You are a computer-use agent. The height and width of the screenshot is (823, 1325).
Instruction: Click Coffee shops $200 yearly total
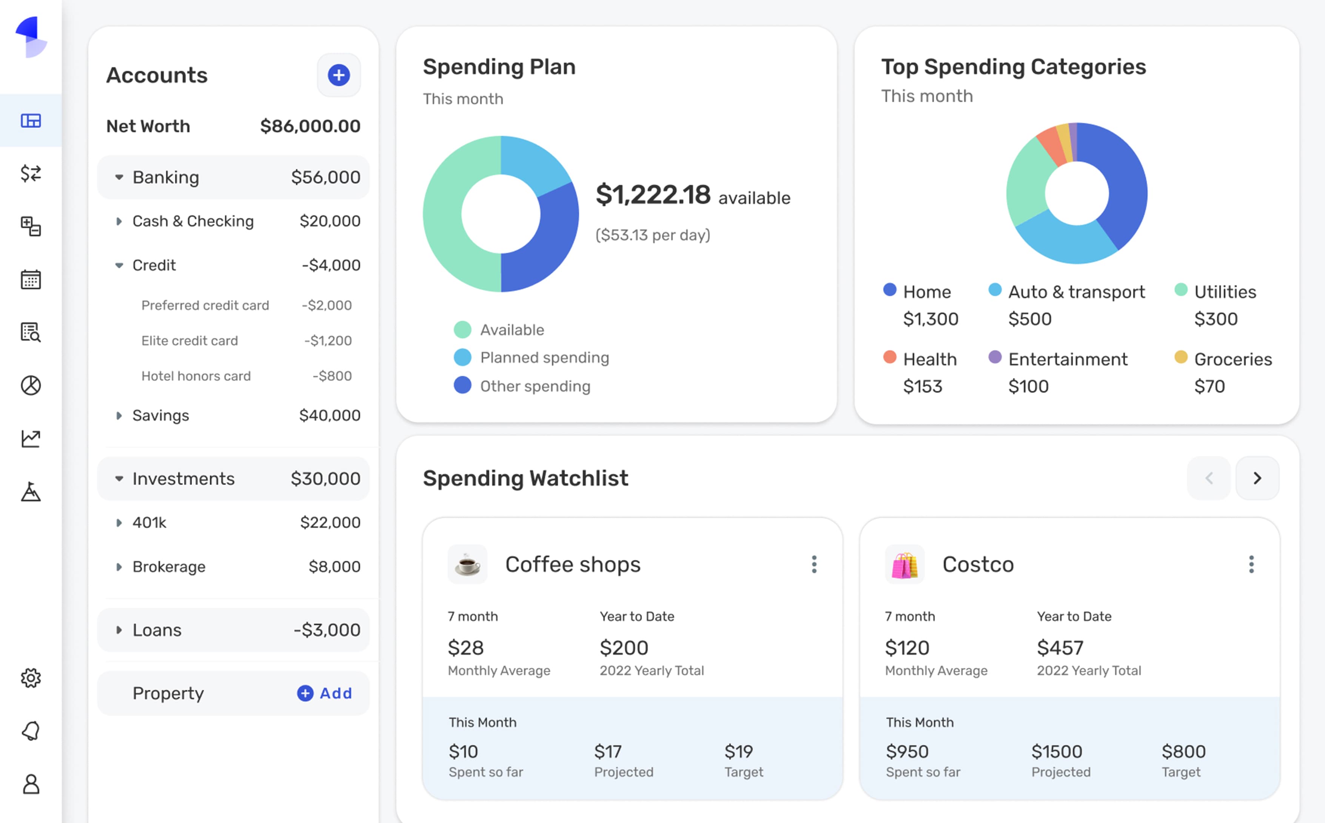tap(624, 648)
